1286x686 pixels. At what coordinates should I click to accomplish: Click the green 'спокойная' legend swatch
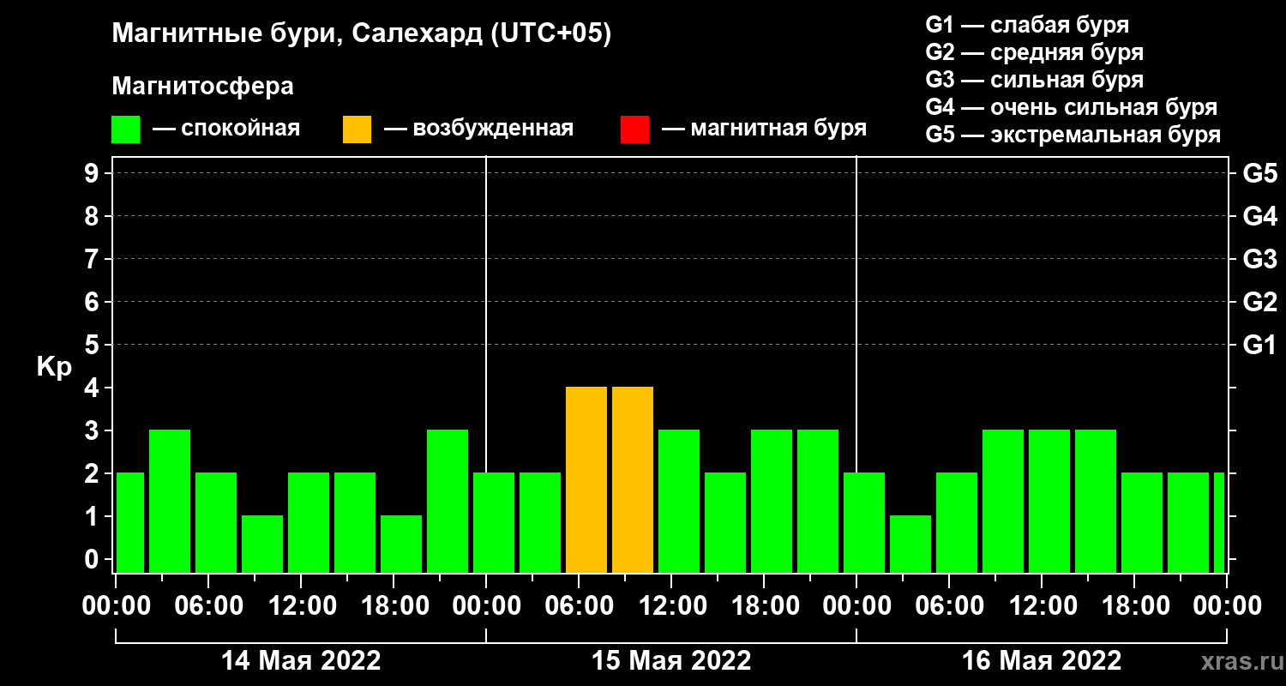pos(125,129)
